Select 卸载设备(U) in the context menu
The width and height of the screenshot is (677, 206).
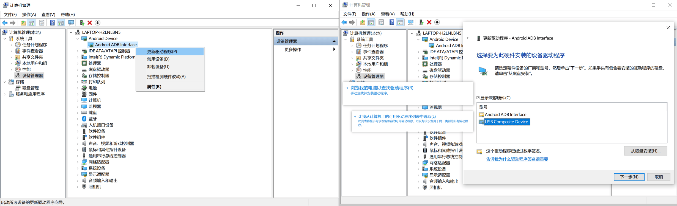(158, 67)
